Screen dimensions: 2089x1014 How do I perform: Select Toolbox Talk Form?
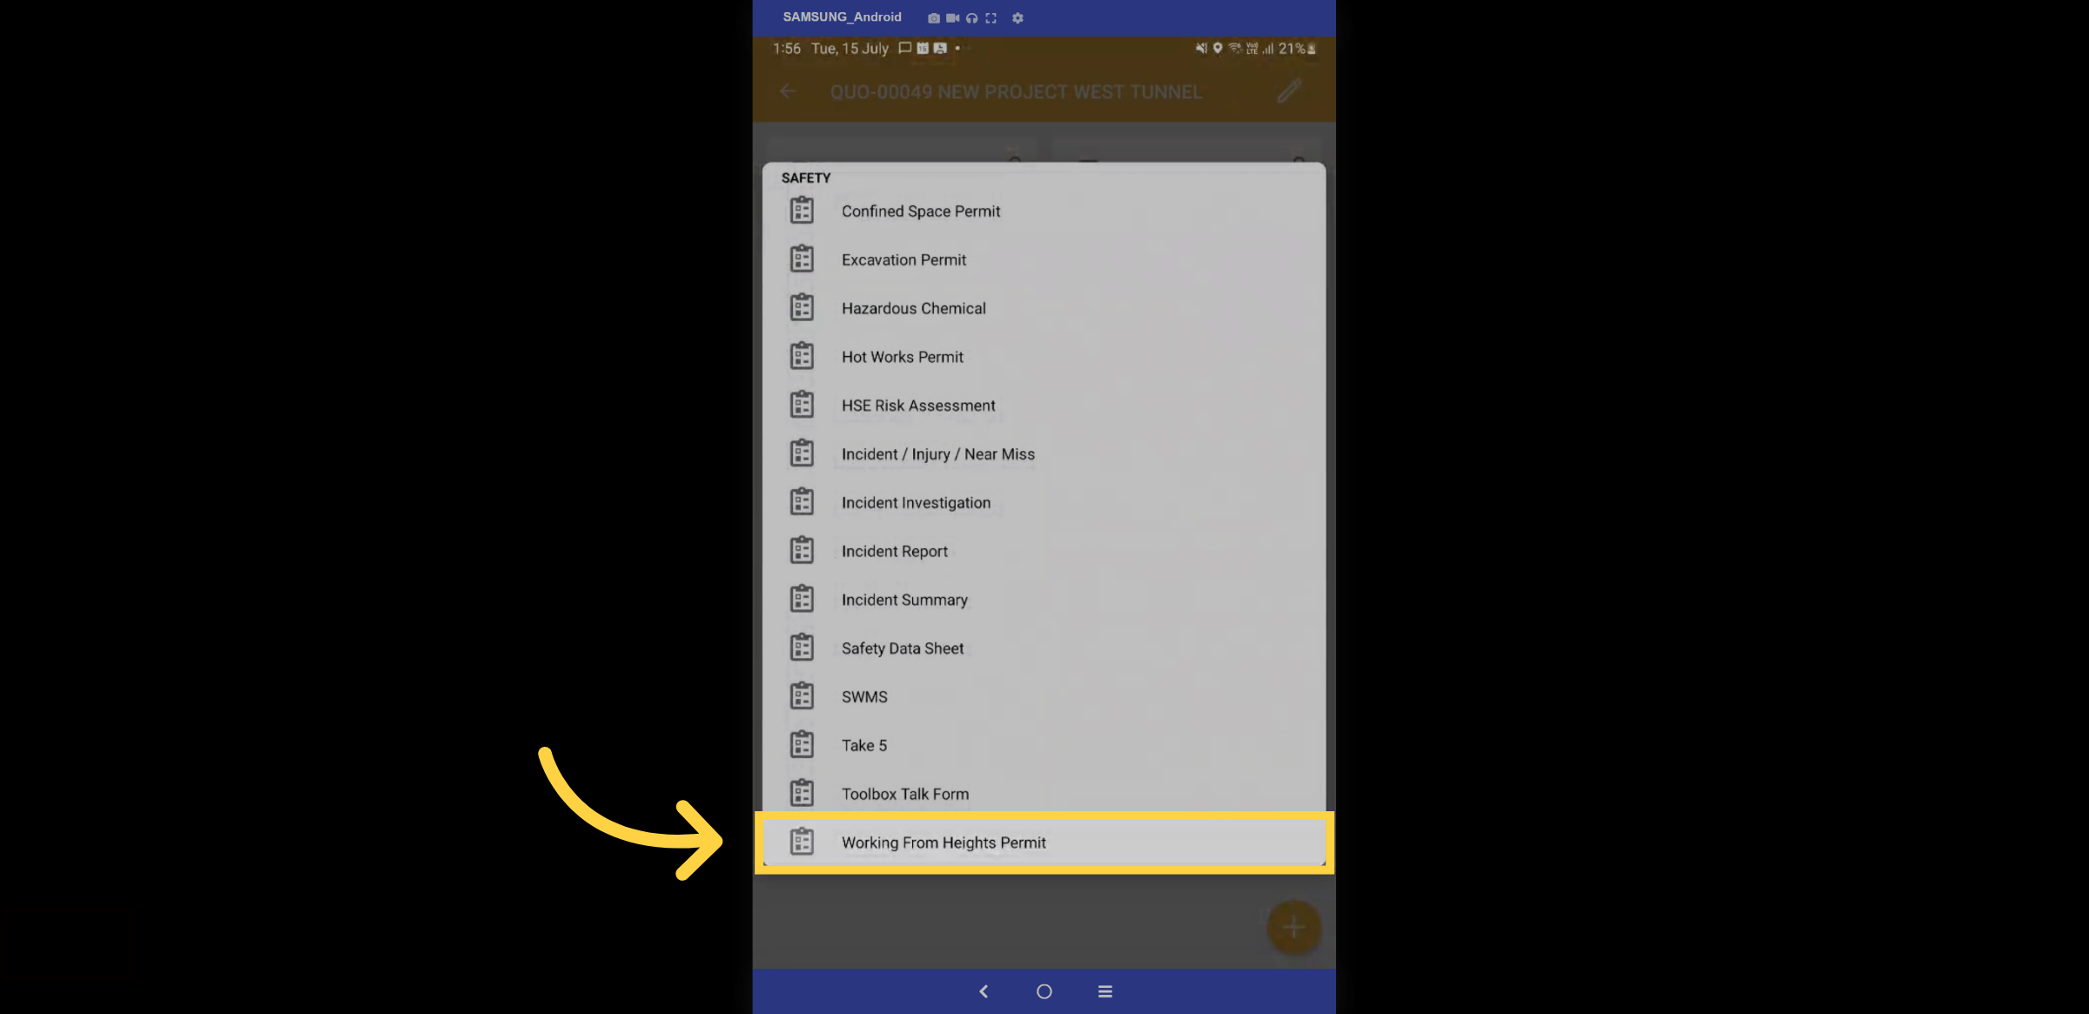tap(1044, 795)
